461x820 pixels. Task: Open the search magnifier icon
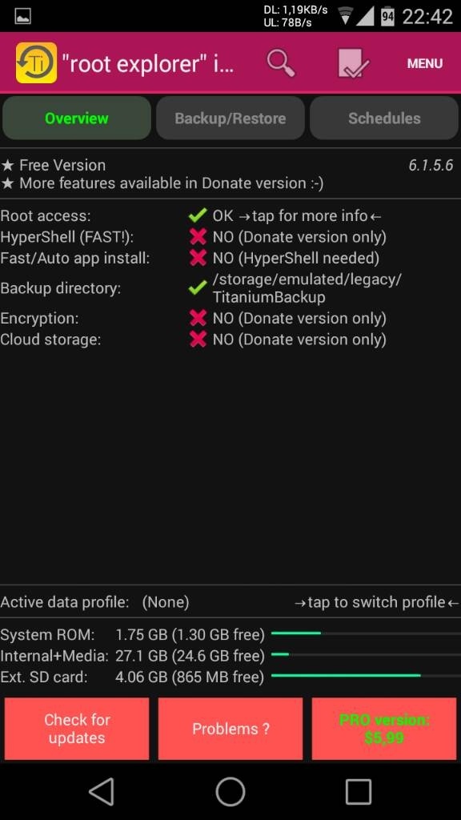pyautogui.click(x=281, y=63)
